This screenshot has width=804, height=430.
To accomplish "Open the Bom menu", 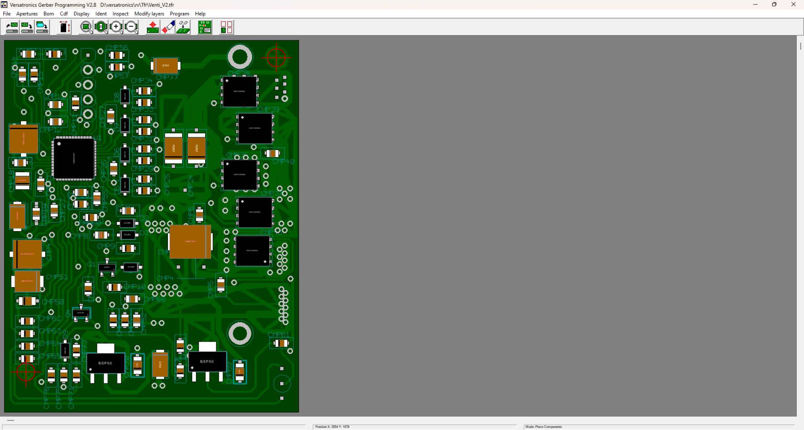I will point(49,14).
